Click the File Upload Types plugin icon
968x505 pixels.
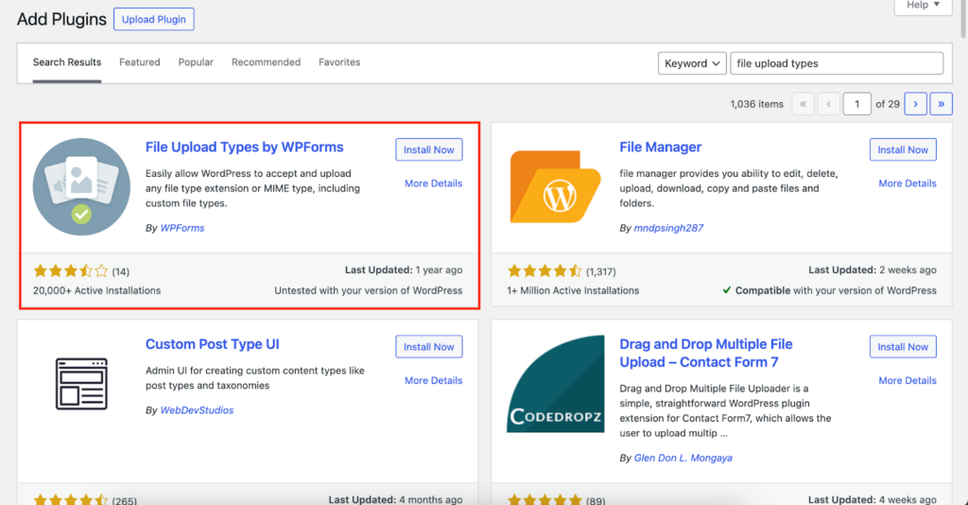click(81, 186)
